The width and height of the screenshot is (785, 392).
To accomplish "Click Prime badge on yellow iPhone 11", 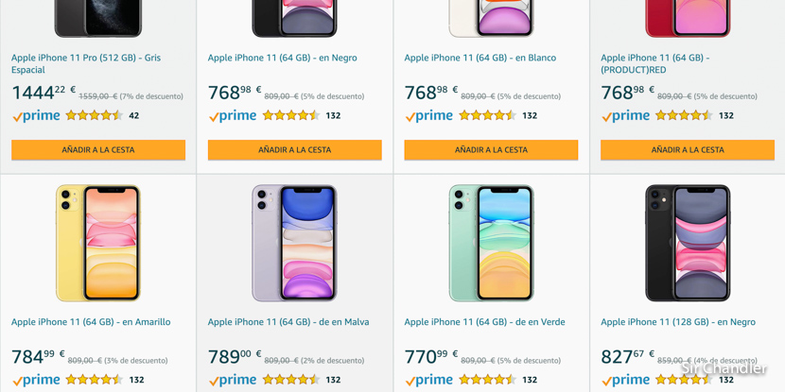I will click(36, 380).
